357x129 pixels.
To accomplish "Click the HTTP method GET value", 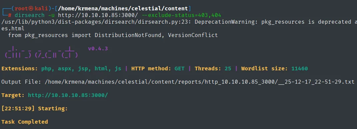I will point(179,68).
